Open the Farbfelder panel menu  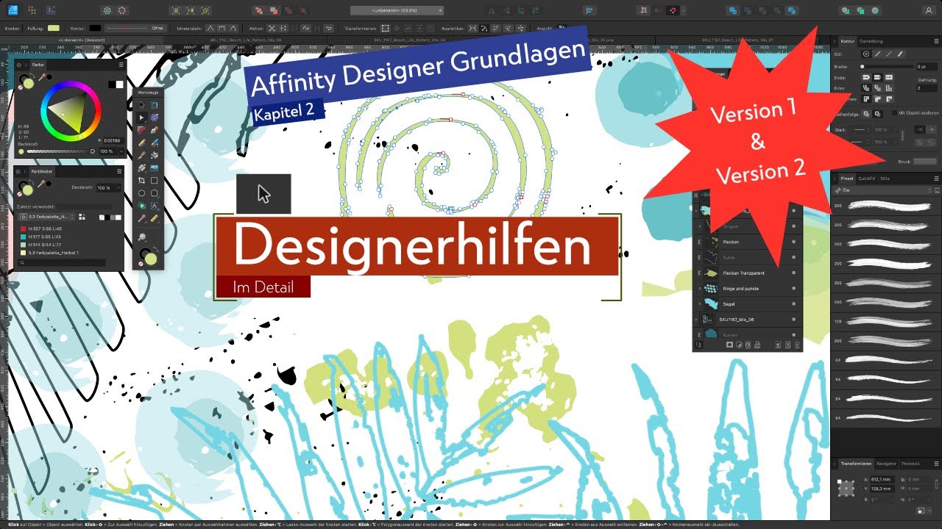point(119,170)
